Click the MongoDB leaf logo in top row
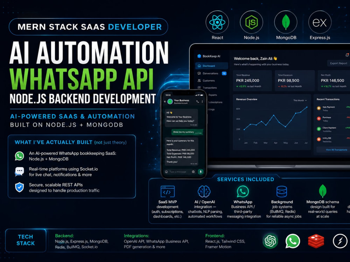The image size is (350, 262). point(286,22)
